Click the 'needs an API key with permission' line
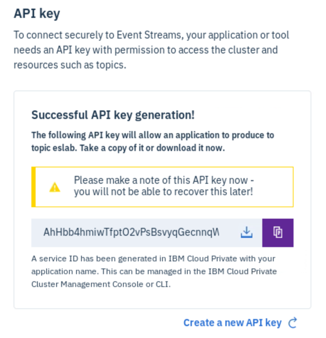The image size is (326, 338). point(146,50)
